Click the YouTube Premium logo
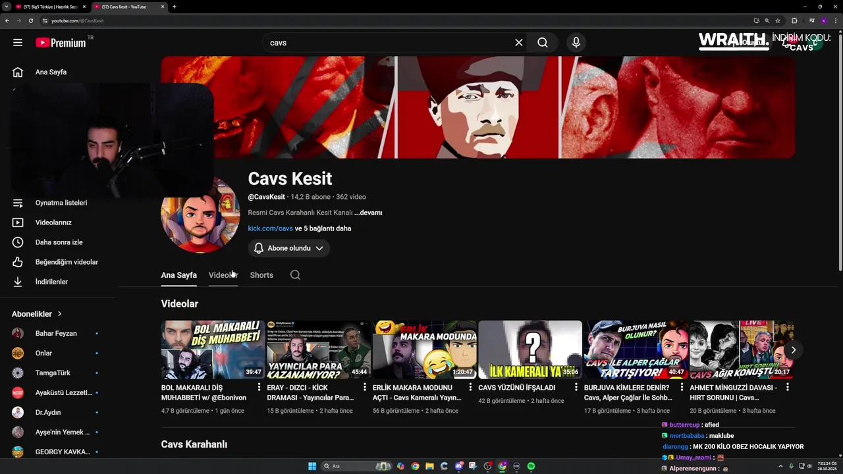This screenshot has height=474, width=843. [x=61, y=43]
